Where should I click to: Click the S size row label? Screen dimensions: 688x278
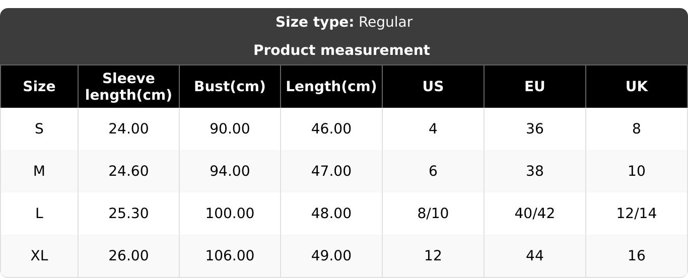click(x=39, y=129)
